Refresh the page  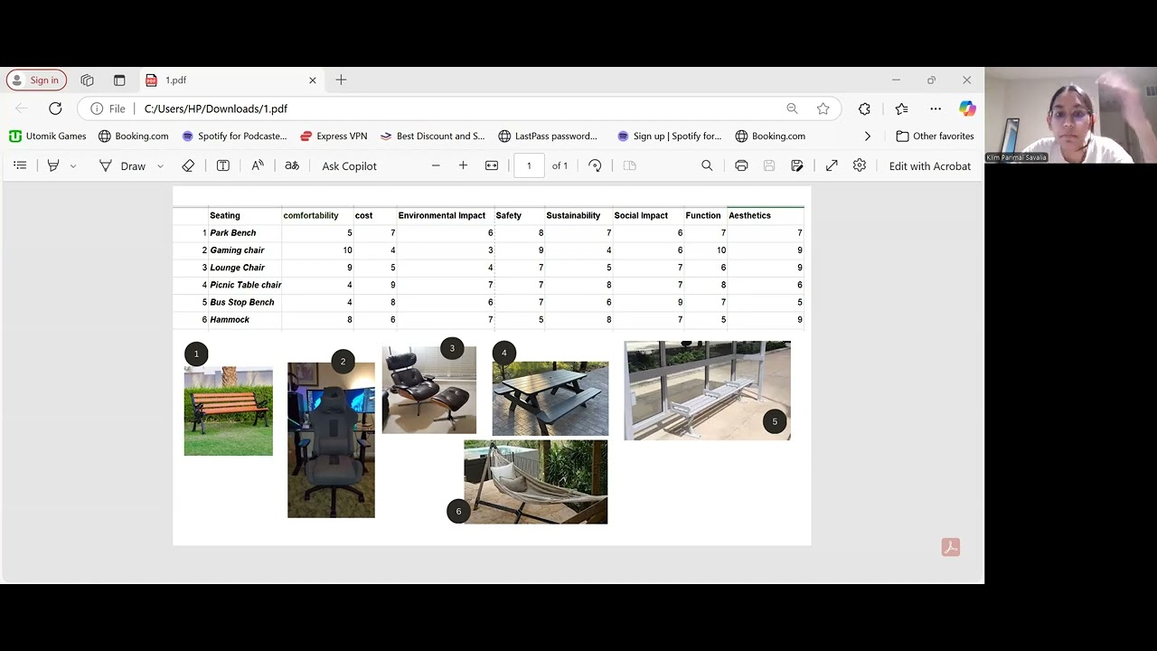[x=55, y=108]
